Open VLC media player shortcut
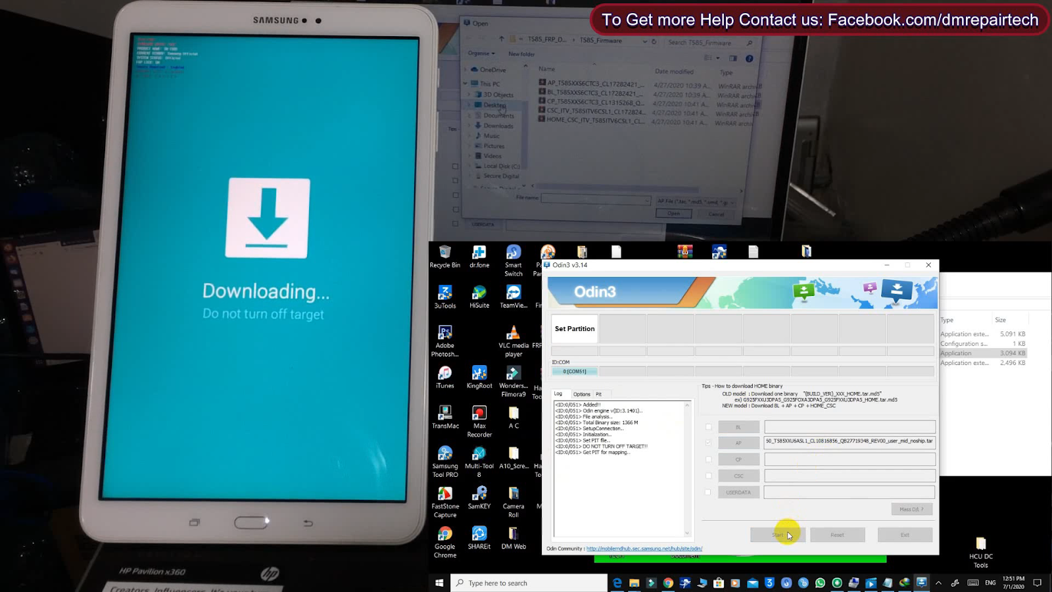This screenshot has height=592, width=1052. point(514,341)
